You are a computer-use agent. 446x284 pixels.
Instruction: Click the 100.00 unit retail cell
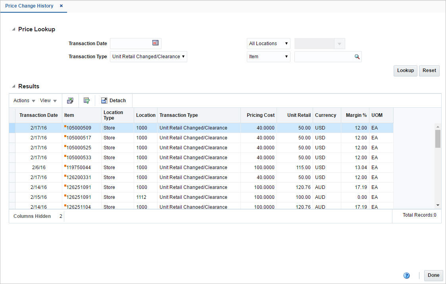click(x=295, y=197)
